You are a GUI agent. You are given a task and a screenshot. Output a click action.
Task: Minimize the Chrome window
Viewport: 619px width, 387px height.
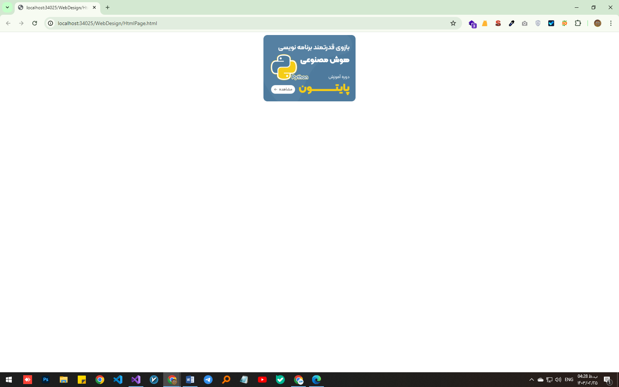(577, 7)
